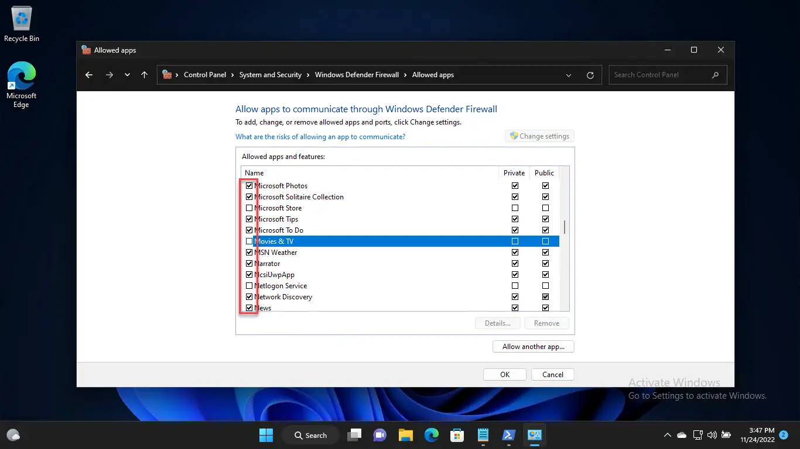Select the NcsiUwpApp row

click(x=401, y=275)
